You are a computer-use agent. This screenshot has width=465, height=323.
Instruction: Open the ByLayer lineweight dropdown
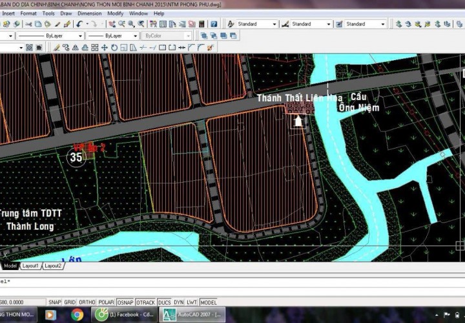click(135, 36)
